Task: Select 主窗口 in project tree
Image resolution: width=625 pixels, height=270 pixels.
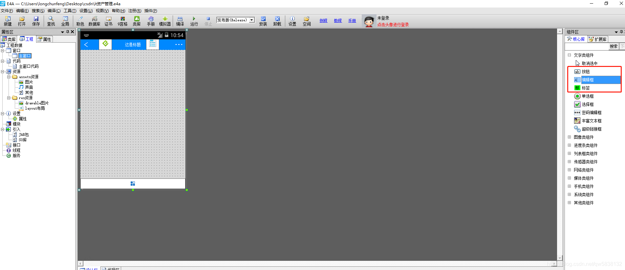Action: coord(25,56)
